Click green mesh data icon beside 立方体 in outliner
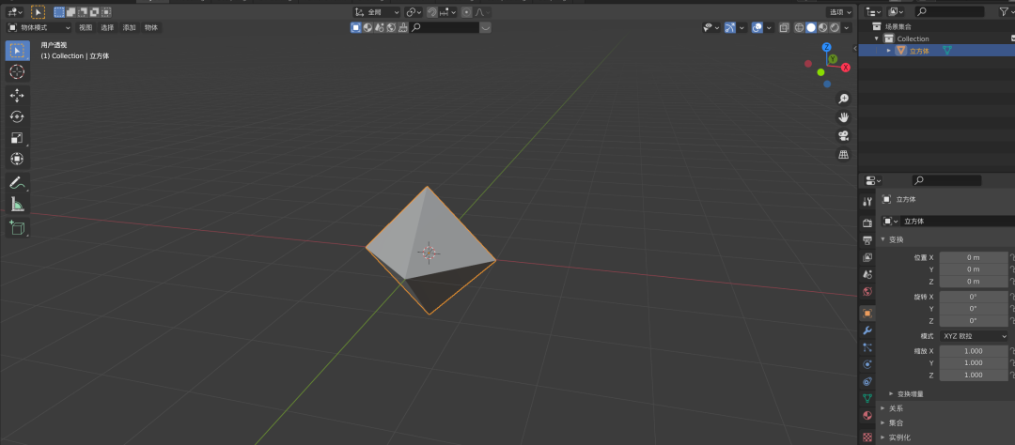The image size is (1015, 445). [x=947, y=51]
